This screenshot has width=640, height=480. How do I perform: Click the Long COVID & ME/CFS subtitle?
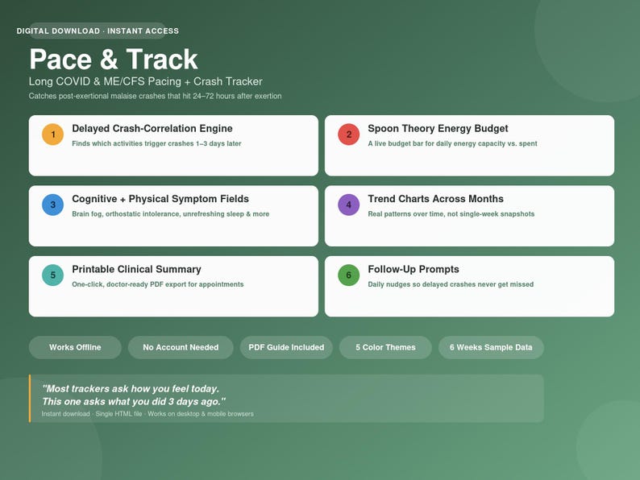point(145,81)
